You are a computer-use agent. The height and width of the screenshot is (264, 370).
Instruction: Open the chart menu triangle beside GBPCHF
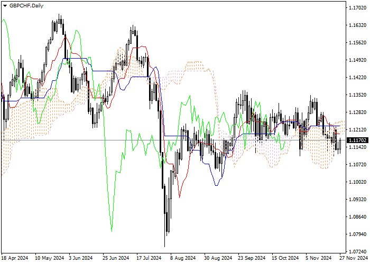5,6
